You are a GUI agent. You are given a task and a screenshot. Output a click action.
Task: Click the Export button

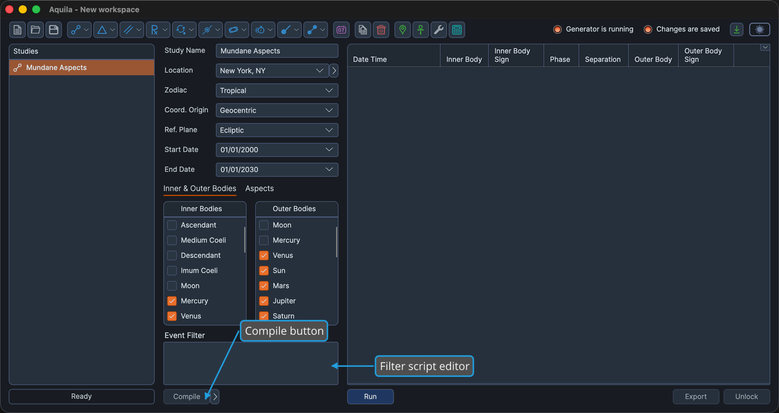pos(696,397)
